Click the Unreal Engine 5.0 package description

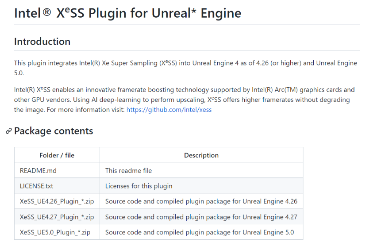[x=200, y=232]
